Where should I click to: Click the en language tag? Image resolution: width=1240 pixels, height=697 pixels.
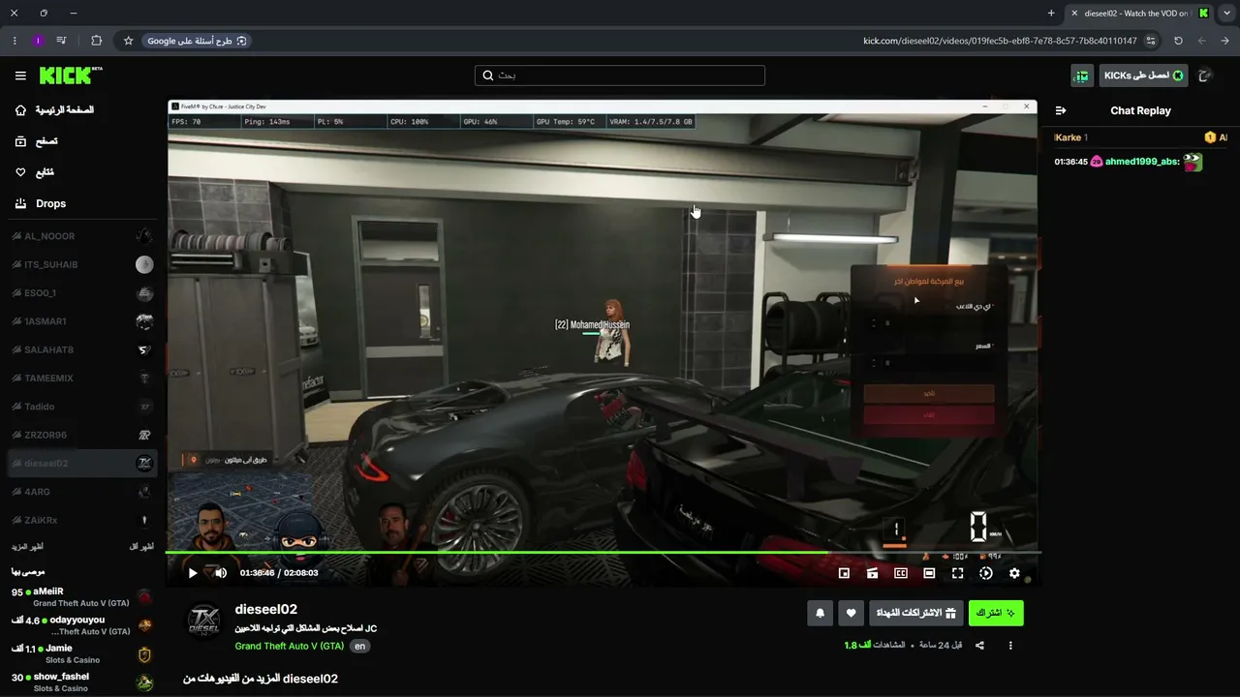coord(359,646)
